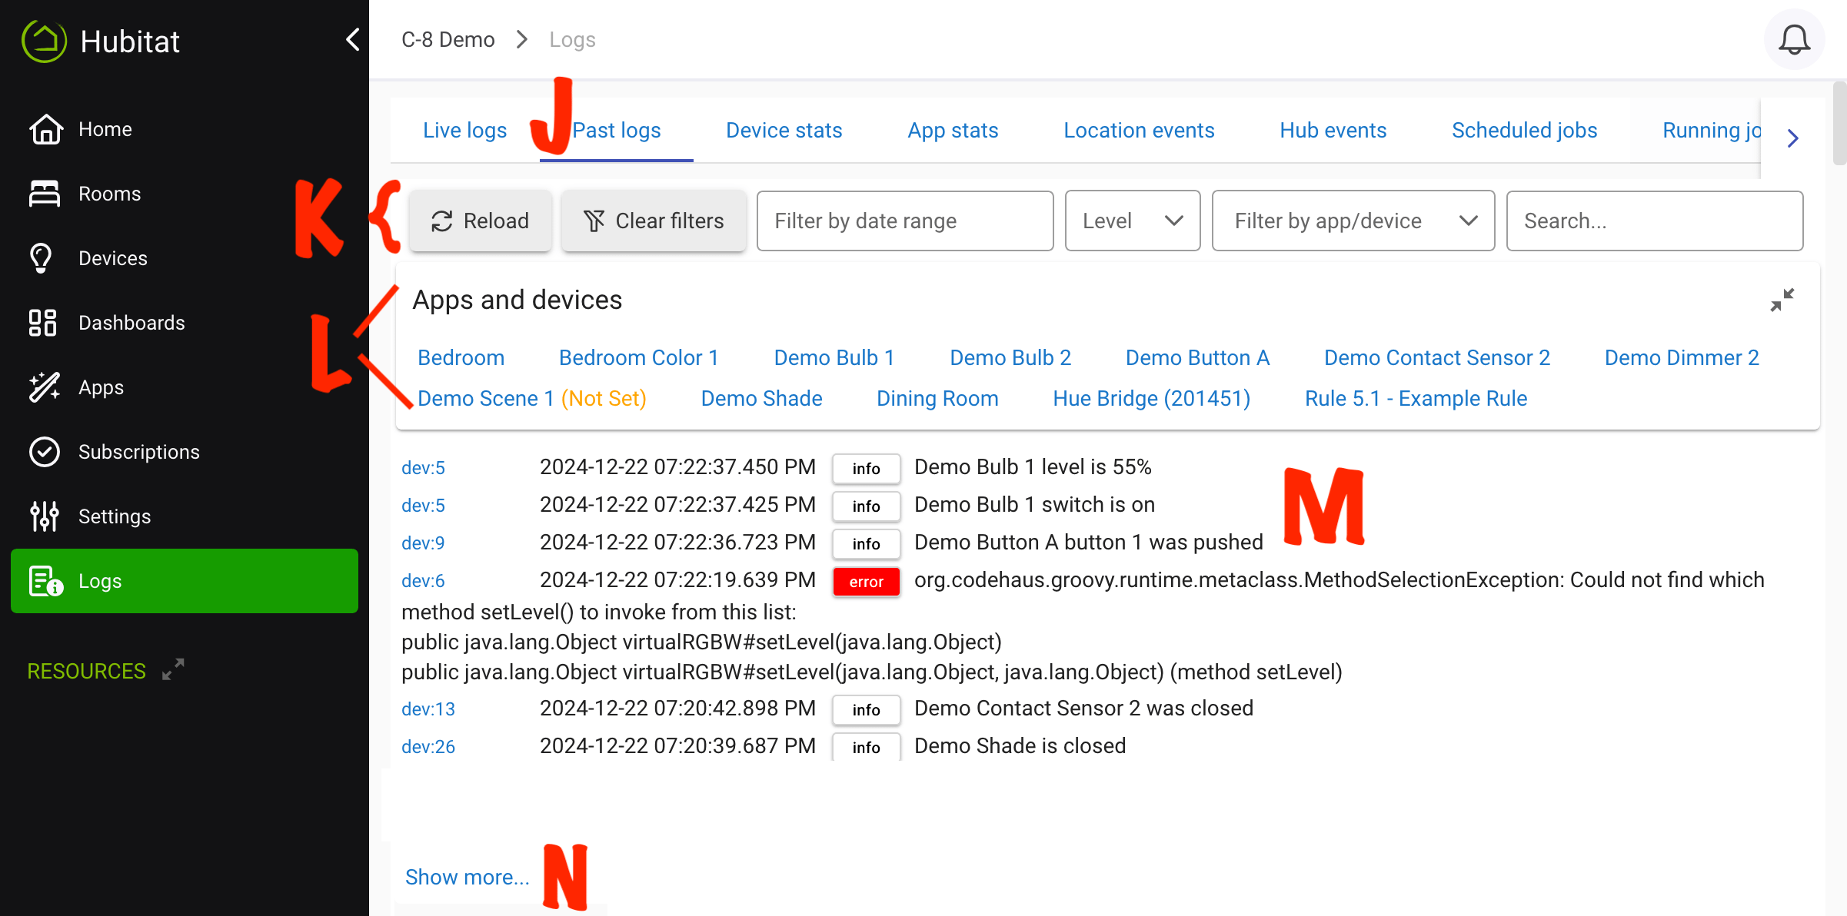Filter by Demo Contact Sensor 2
Screen dimensions: 1847x916
tap(1436, 358)
